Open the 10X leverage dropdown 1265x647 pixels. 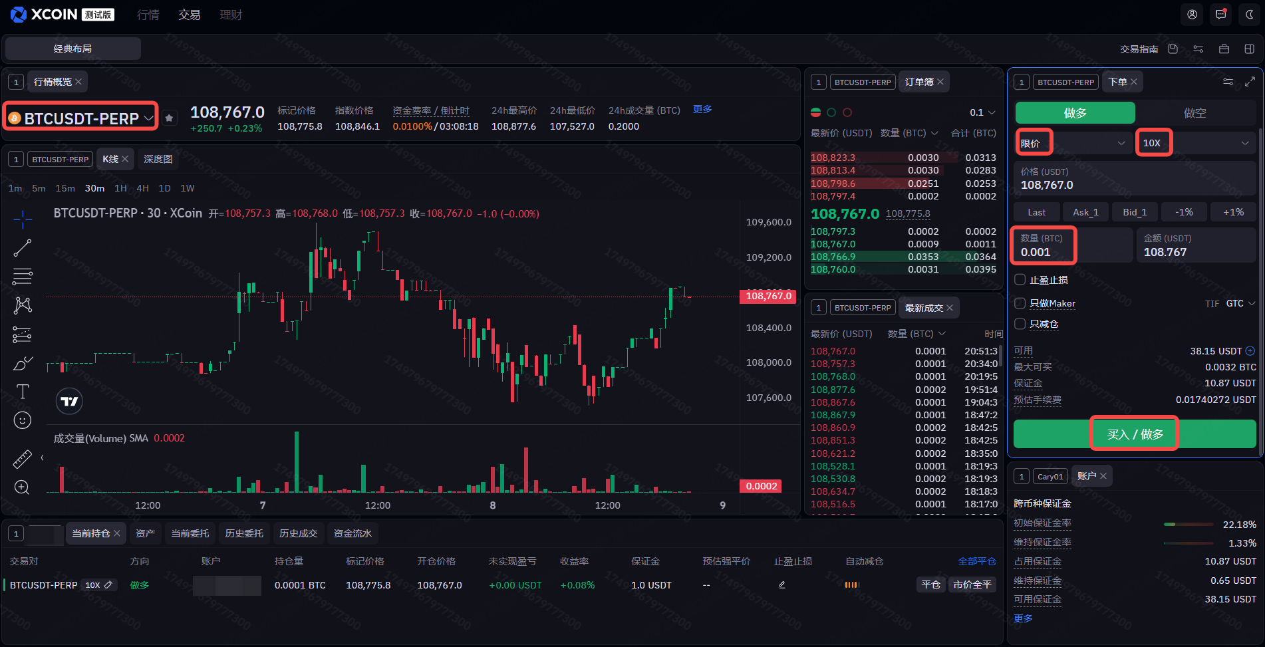[1196, 143]
